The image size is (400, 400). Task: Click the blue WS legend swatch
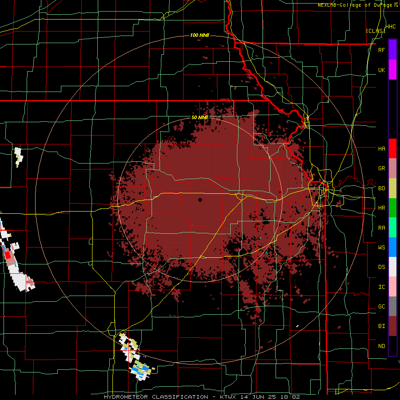392,247
